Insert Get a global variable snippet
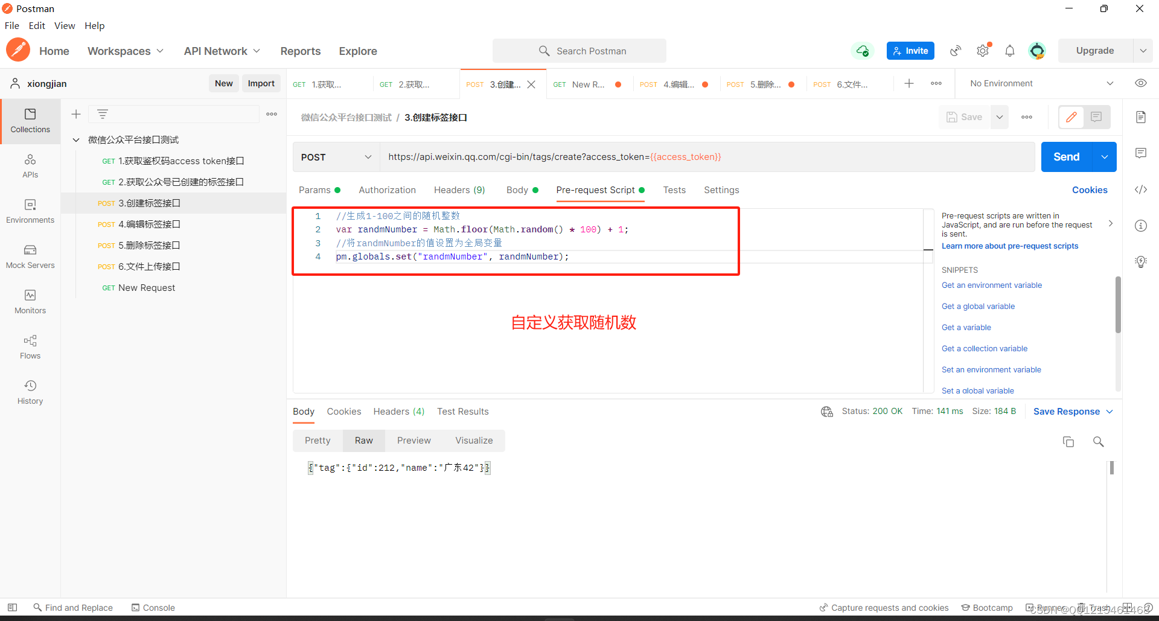Viewport: 1159px width, 621px height. (x=978, y=307)
